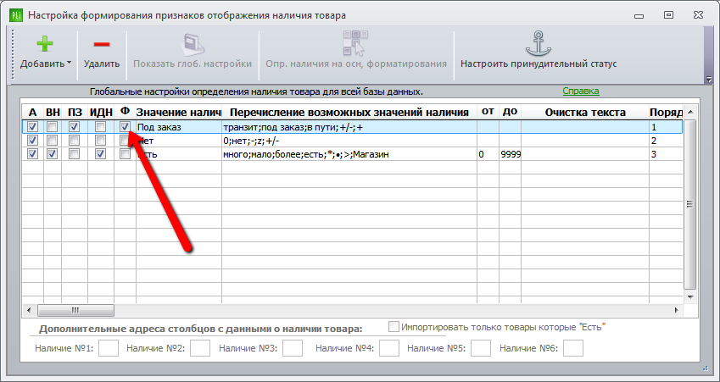
Task: Click Перечисление возможных значений наличия header
Action: click(x=349, y=112)
